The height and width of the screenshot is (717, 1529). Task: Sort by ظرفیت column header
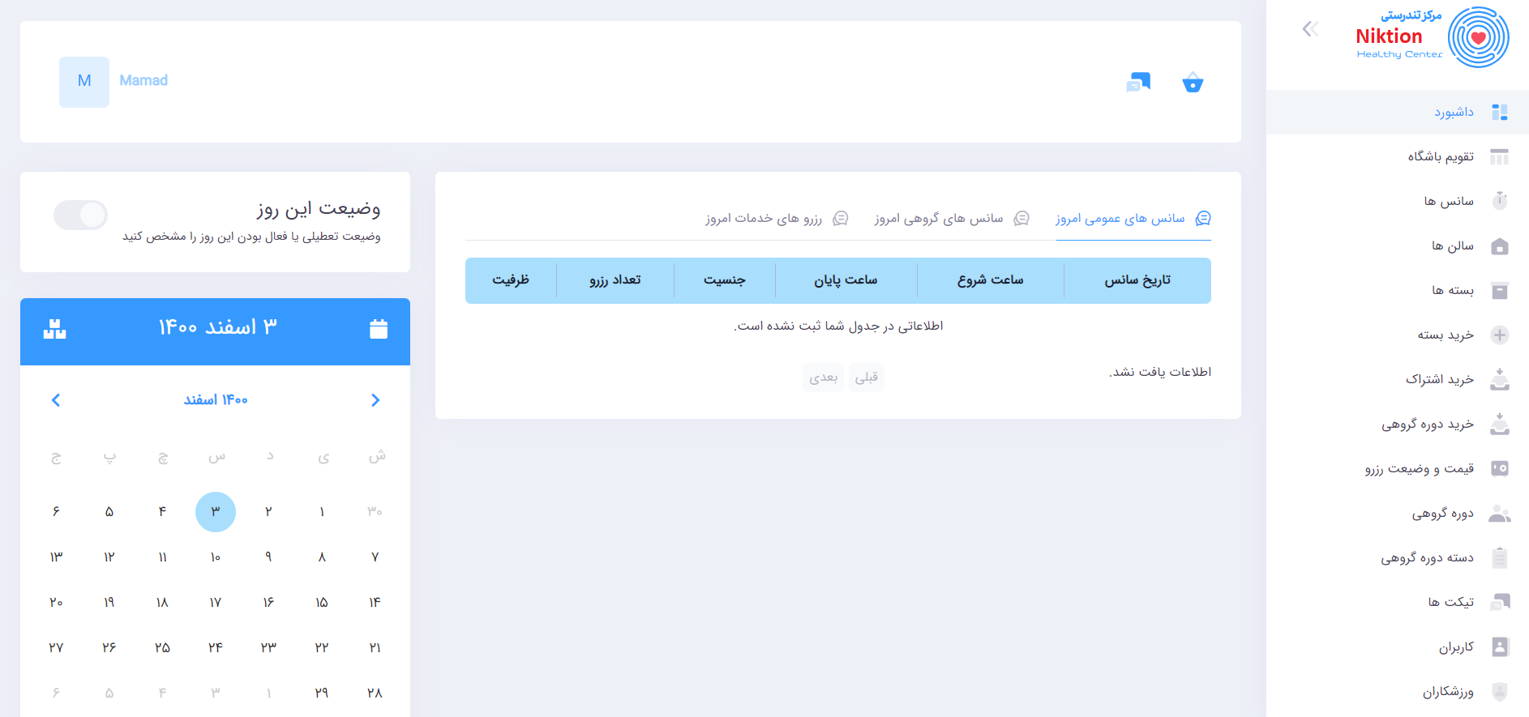(x=511, y=280)
